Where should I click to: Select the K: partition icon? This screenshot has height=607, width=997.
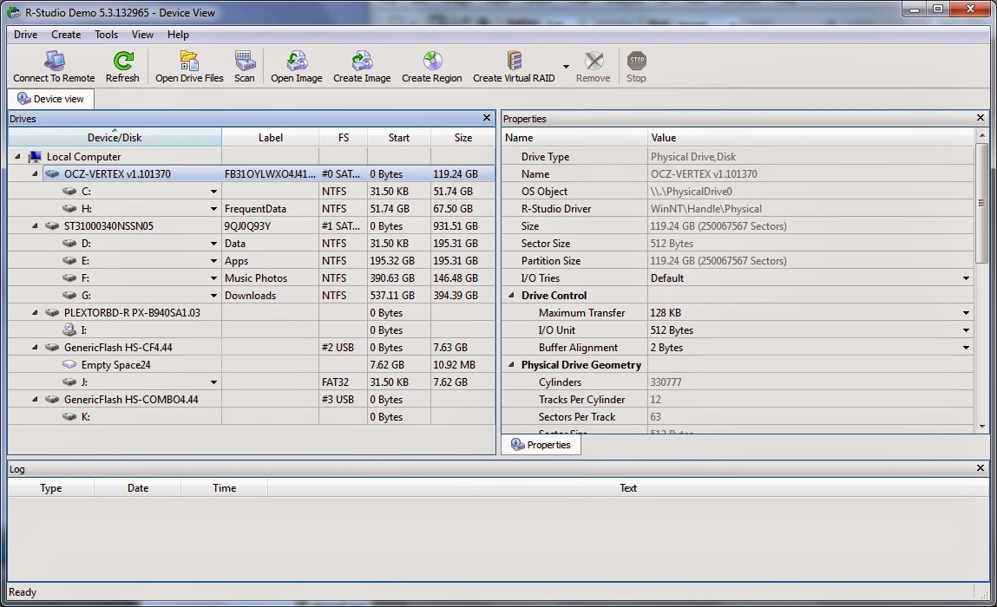click(70, 417)
